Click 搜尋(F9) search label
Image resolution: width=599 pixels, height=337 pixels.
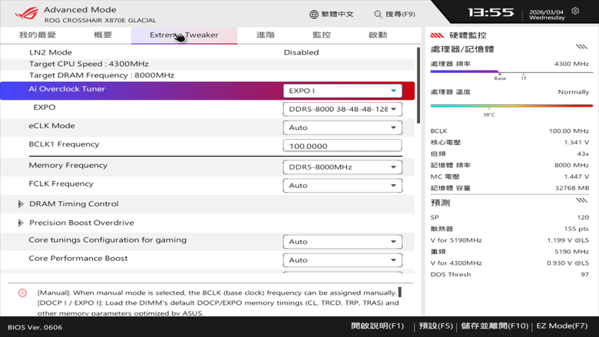(400, 14)
